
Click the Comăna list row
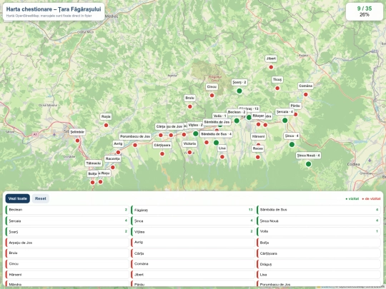193,264
